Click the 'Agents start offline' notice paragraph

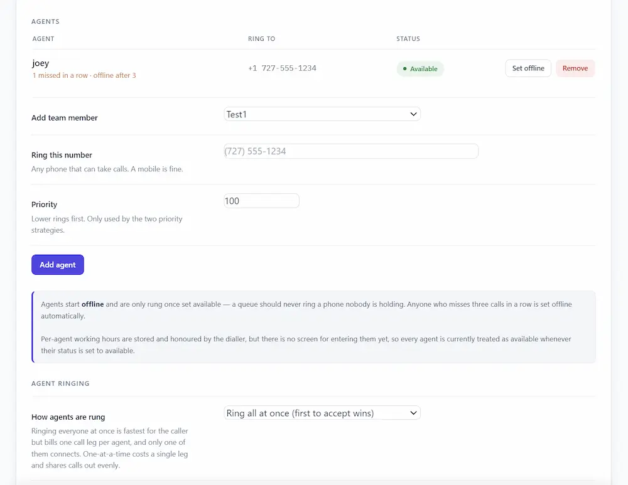click(x=306, y=310)
